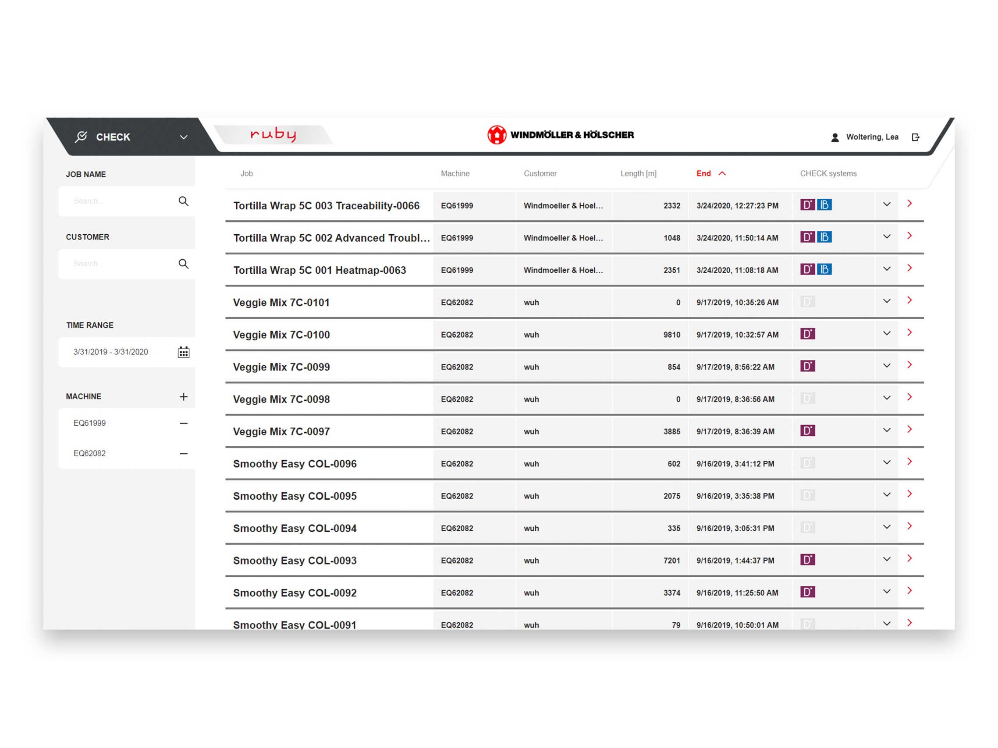Open the time range calendar picker icon
998x748 pixels.
click(183, 352)
